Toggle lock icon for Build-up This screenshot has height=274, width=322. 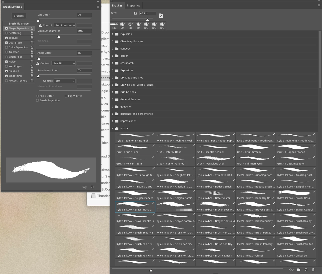click(32, 71)
